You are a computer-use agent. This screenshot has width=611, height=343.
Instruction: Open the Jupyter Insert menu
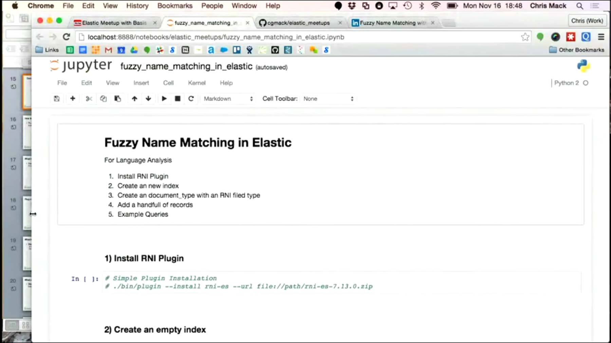coord(141,83)
